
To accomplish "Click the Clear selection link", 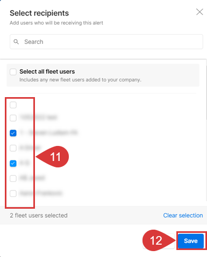I will tap(183, 215).
